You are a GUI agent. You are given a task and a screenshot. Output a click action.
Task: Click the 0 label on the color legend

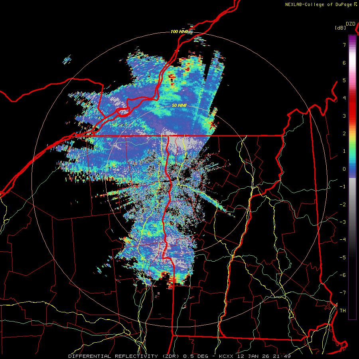344,169
